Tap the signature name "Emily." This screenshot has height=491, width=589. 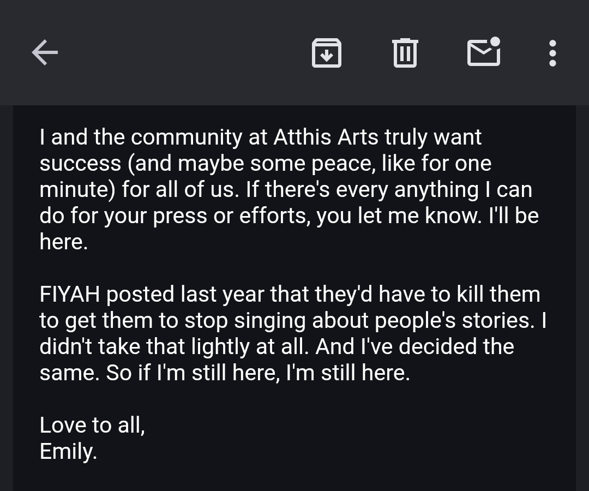68,451
